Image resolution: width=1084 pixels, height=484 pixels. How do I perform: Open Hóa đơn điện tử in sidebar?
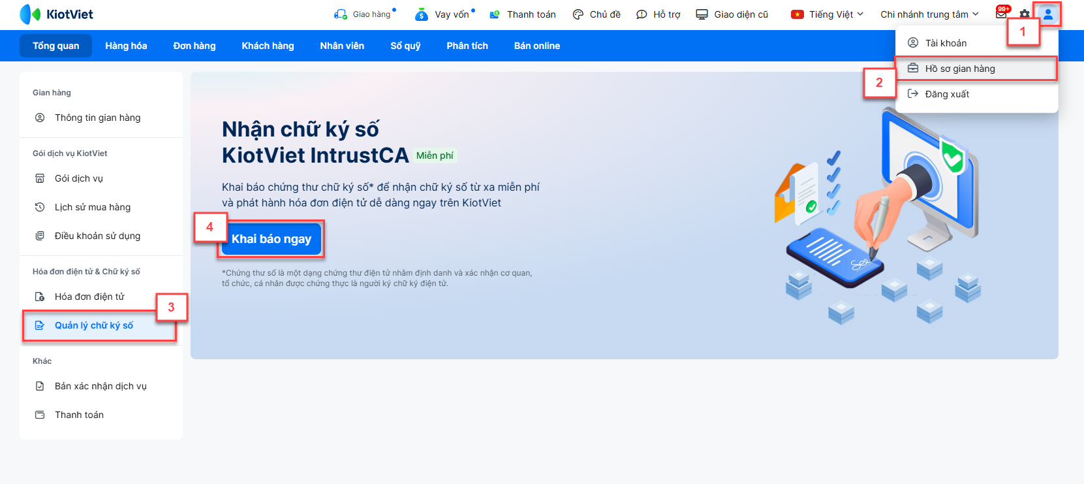101,297
